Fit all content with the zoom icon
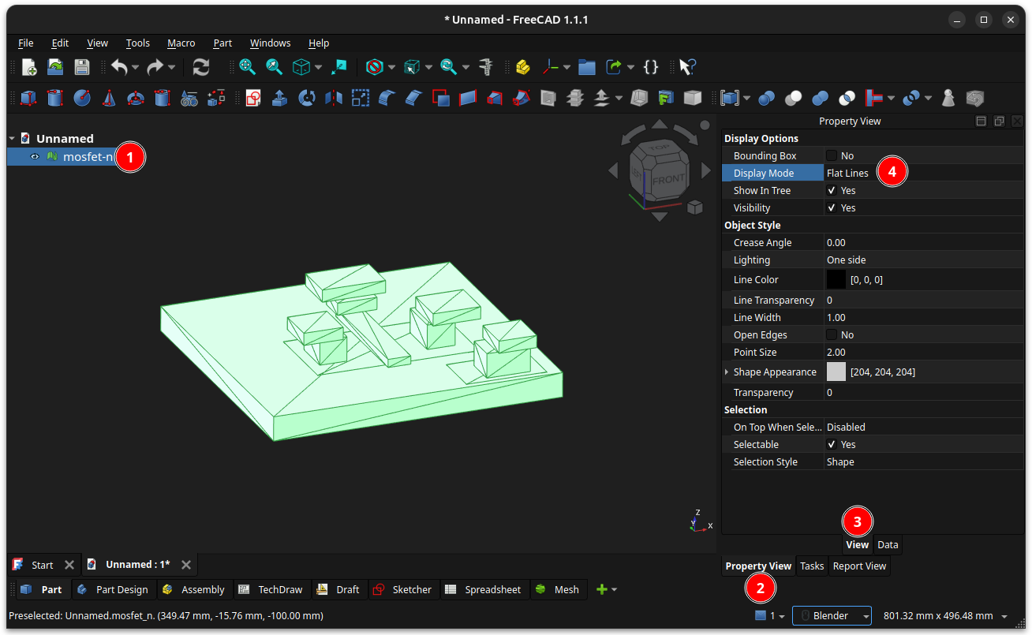This screenshot has height=635, width=1032. pos(248,67)
